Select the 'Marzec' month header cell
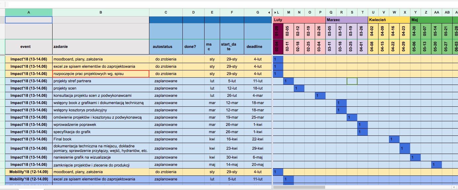The width and height of the screenshot is (458, 190). (x=347, y=20)
